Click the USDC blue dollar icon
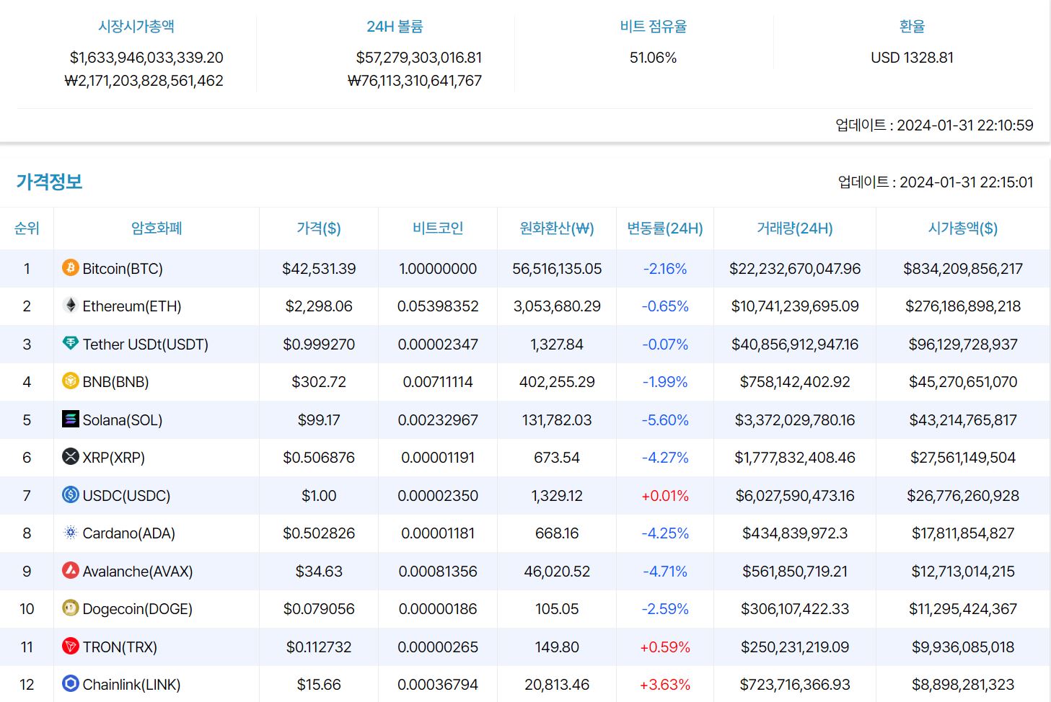The image size is (1051, 702). pyautogui.click(x=70, y=494)
